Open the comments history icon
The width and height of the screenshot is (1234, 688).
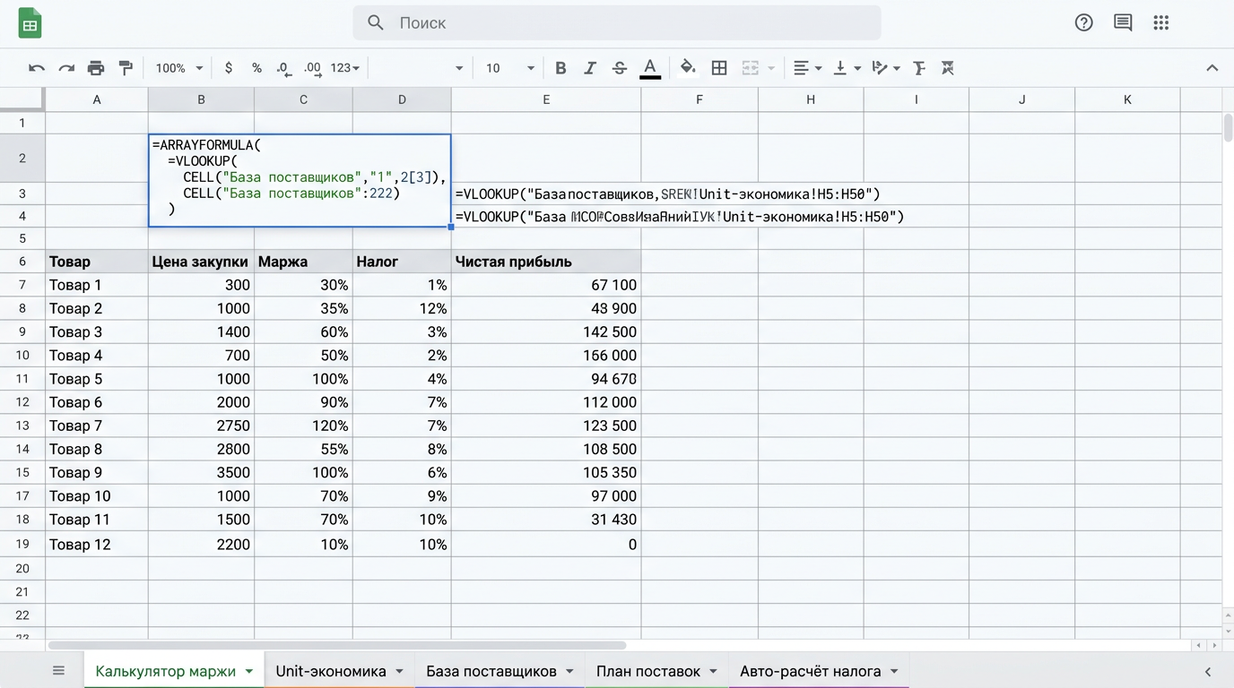(1123, 23)
